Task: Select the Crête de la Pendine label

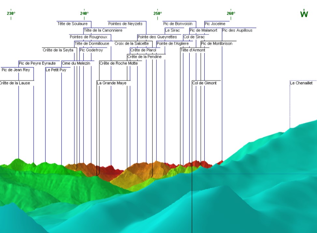Action: pos(145,57)
